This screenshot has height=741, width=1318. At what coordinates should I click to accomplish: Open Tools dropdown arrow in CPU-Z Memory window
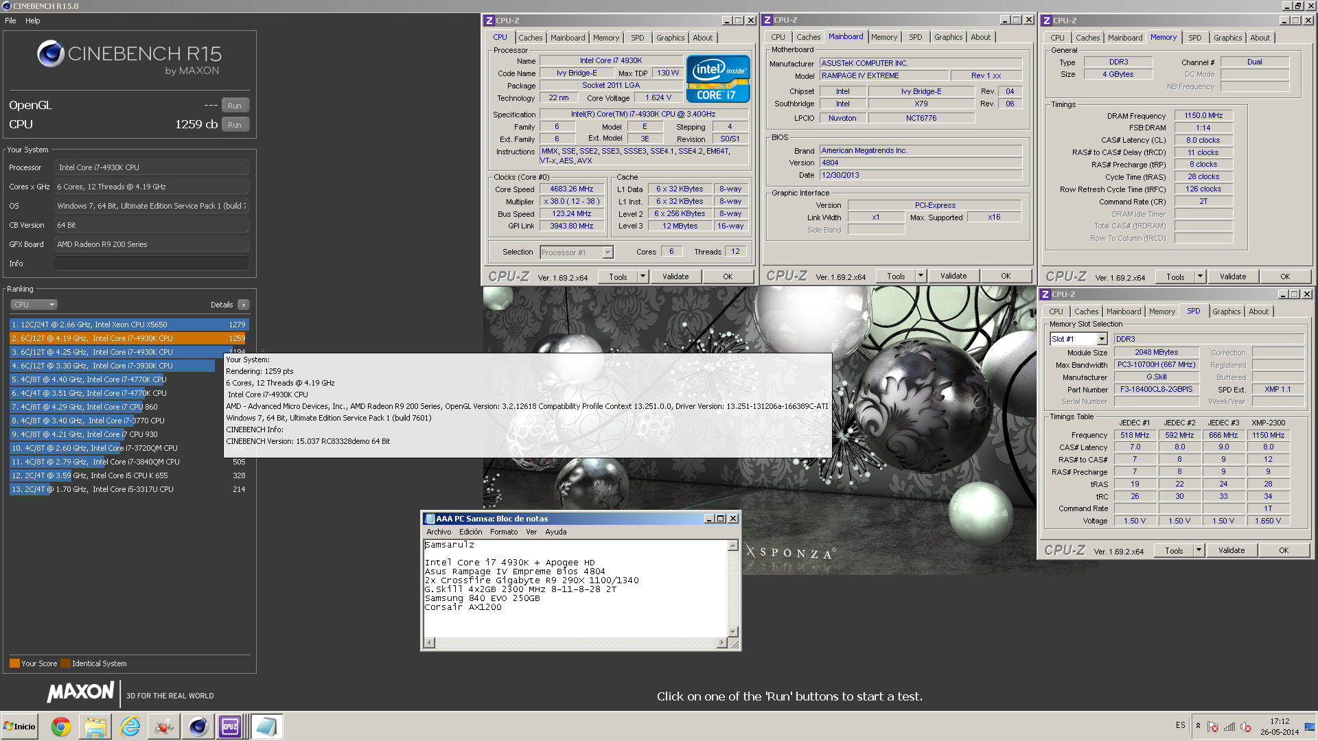point(1200,277)
